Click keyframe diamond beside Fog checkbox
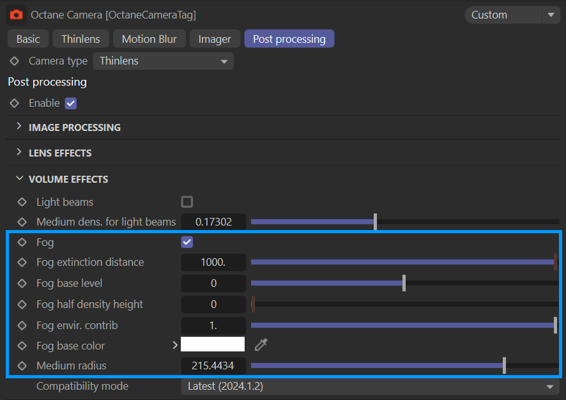566x400 pixels. [x=22, y=242]
